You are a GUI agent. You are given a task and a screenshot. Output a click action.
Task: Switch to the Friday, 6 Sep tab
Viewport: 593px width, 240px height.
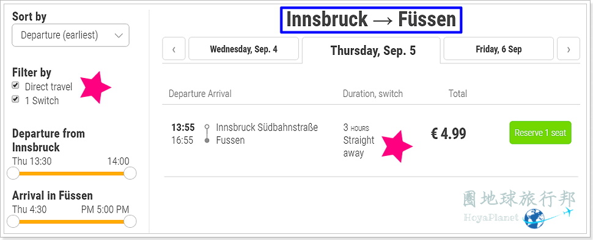[x=498, y=49]
